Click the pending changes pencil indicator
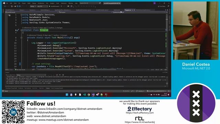Viewport: 220px width, 124px height. point(133,91)
